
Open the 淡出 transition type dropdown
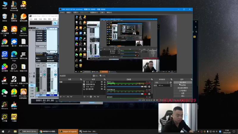pyautogui.click(x=161, y=82)
